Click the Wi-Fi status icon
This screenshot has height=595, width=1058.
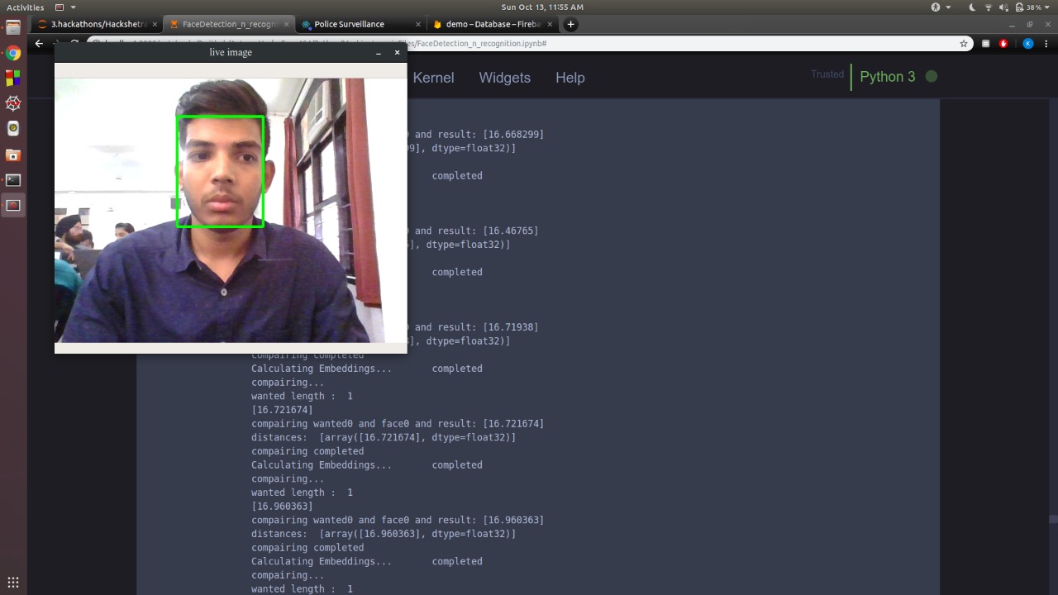pos(989,7)
